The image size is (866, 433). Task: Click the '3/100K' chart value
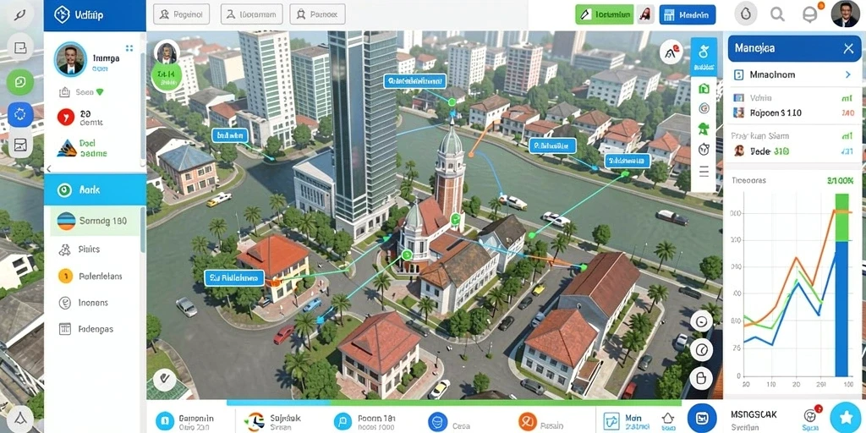841,181
